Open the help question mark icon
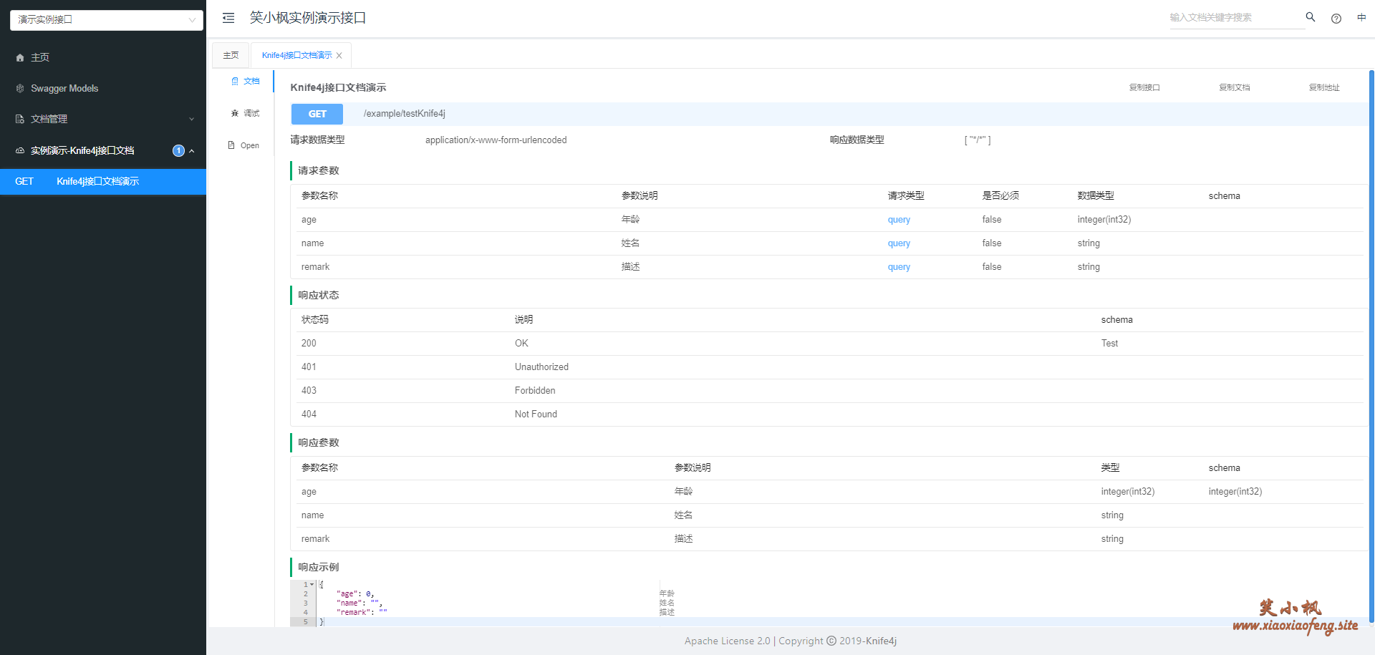 pyautogui.click(x=1336, y=19)
